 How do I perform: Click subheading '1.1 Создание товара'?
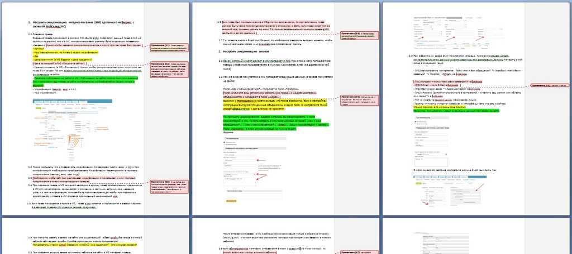[40, 35]
